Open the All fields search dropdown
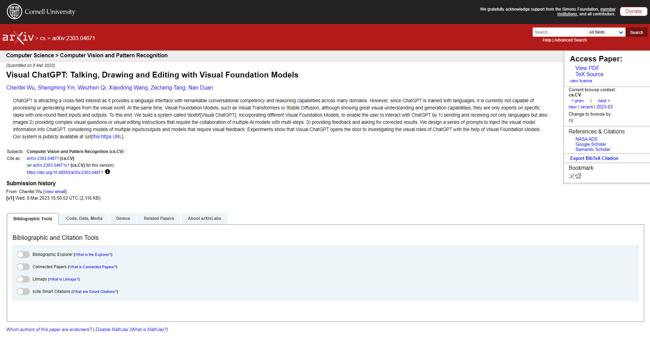The height and width of the screenshot is (343, 650). [x=606, y=32]
